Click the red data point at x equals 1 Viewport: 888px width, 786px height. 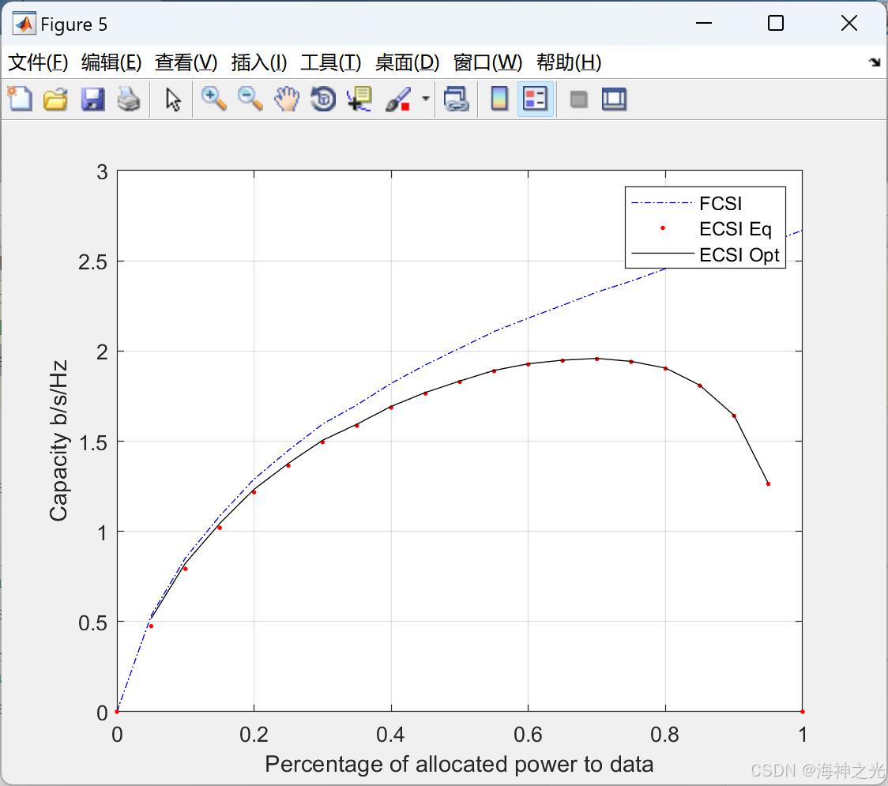tap(803, 711)
